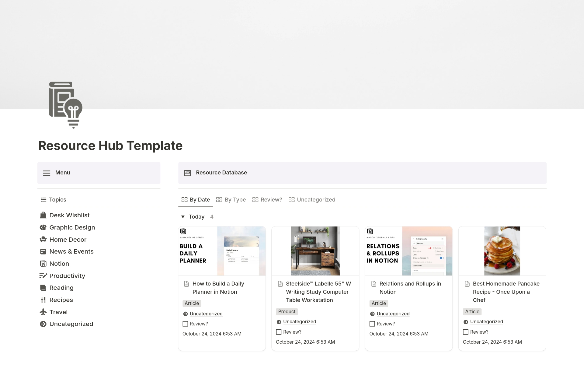Click the Graphic Design palette icon
584x365 pixels.
click(43, 227)
